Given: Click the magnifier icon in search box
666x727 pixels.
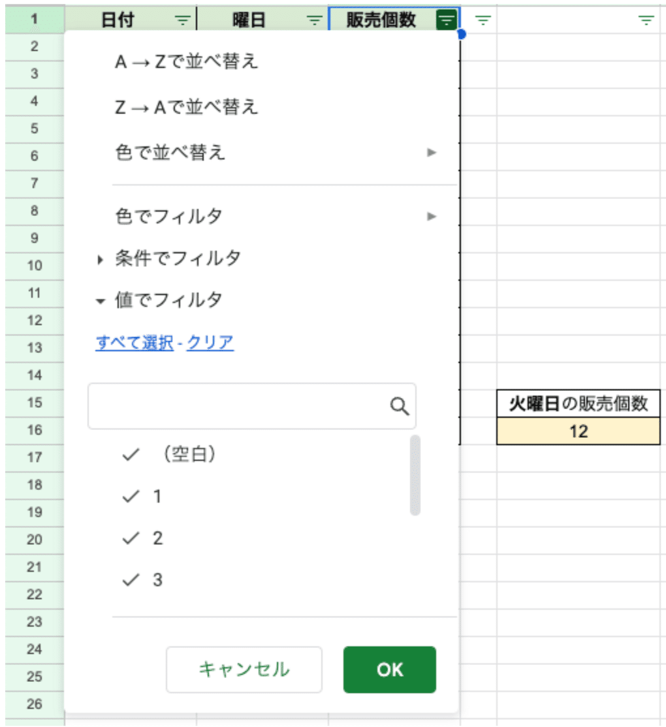Looking at the screenshot, I should (400, 407).
